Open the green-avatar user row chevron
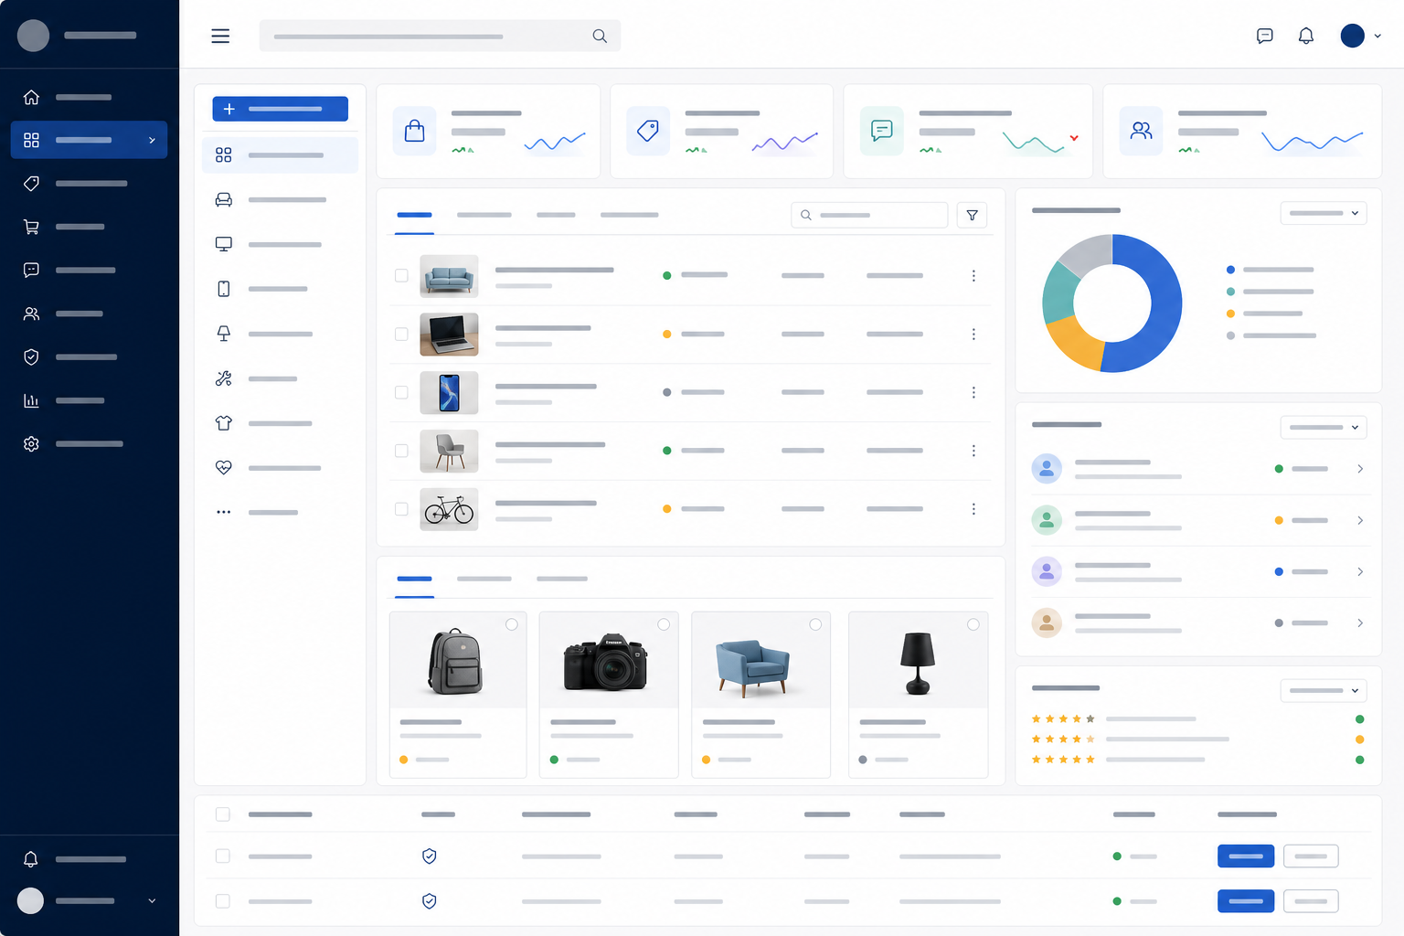 [x=1360, y=520]
